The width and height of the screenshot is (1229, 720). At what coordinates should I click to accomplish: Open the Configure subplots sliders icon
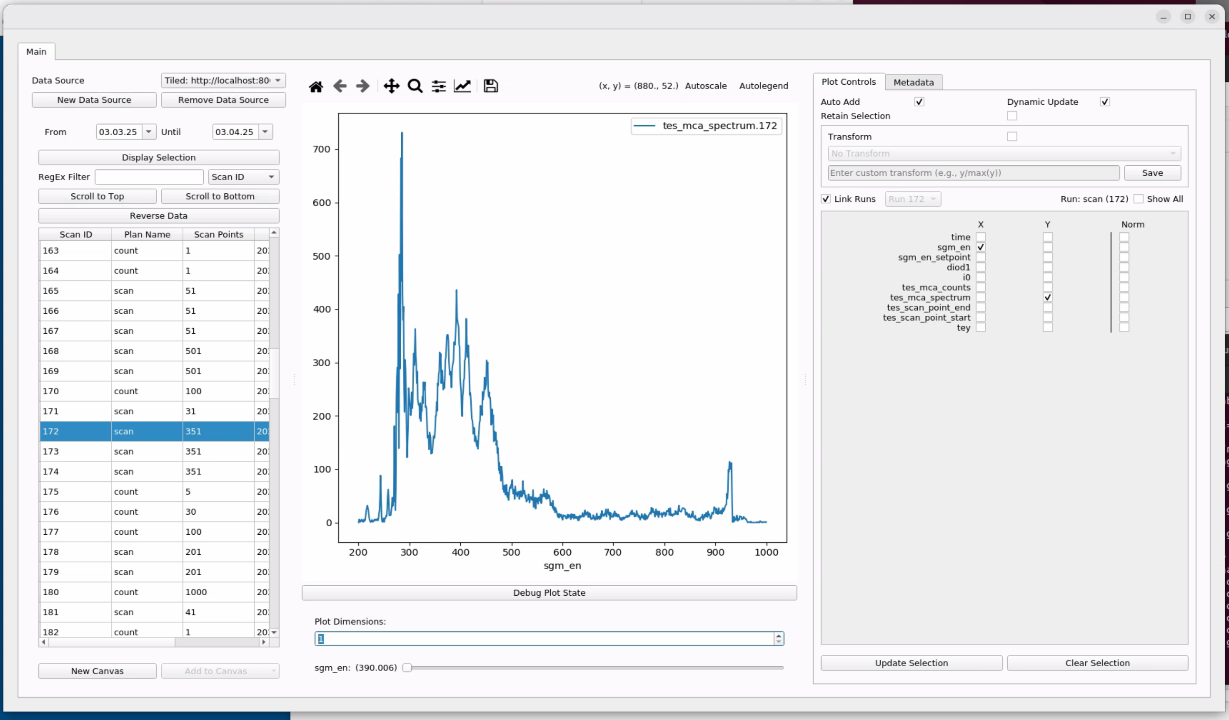point(438,86)
